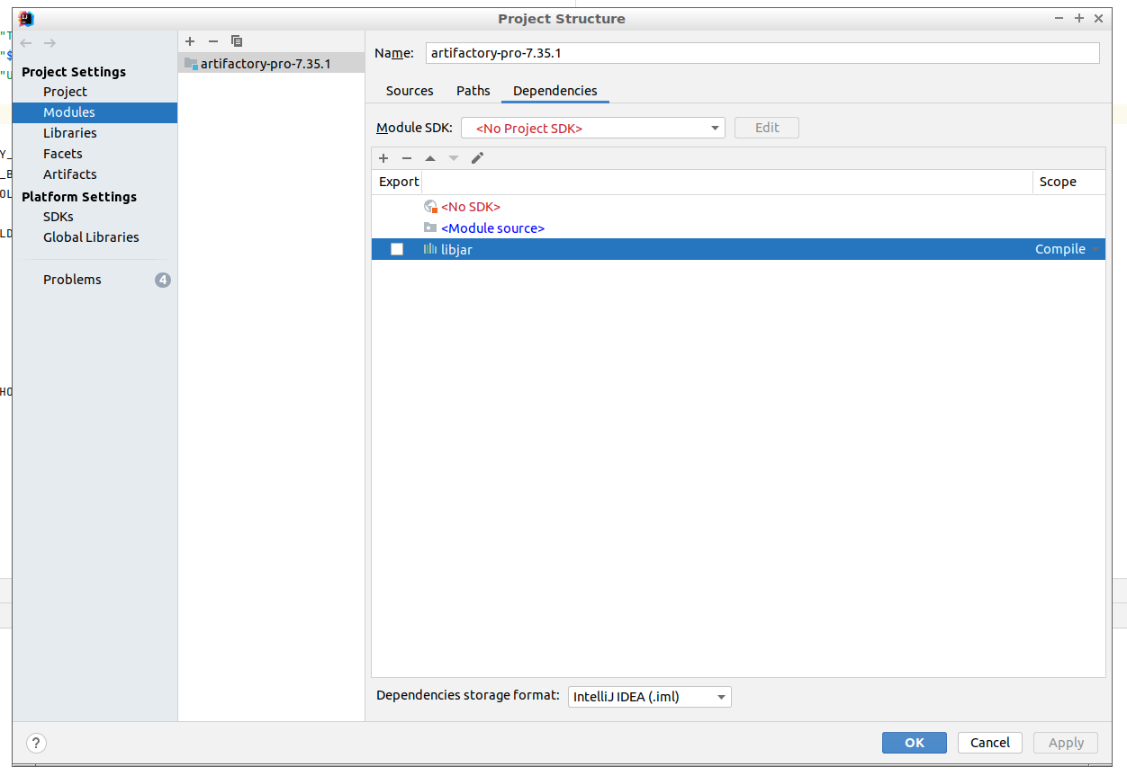Edit dependency with pencil icon
1127x776 pixels.
pyautogui.click(x=478, y=158)
